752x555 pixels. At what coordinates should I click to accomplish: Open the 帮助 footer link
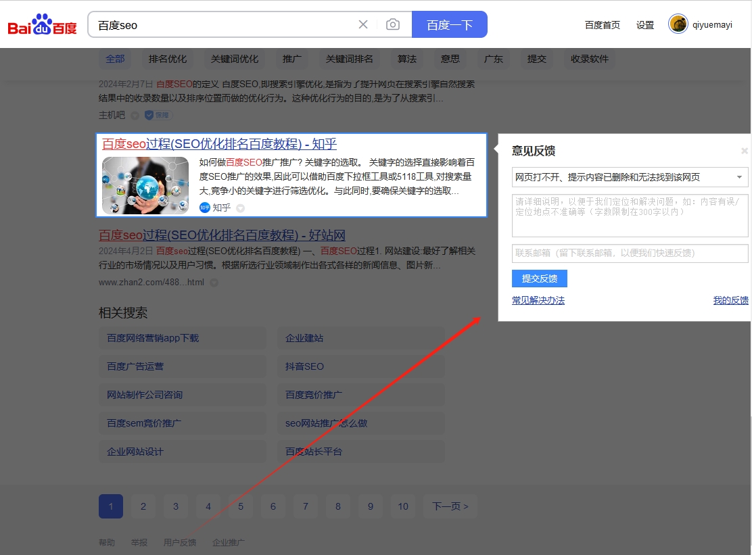point(107,543)
